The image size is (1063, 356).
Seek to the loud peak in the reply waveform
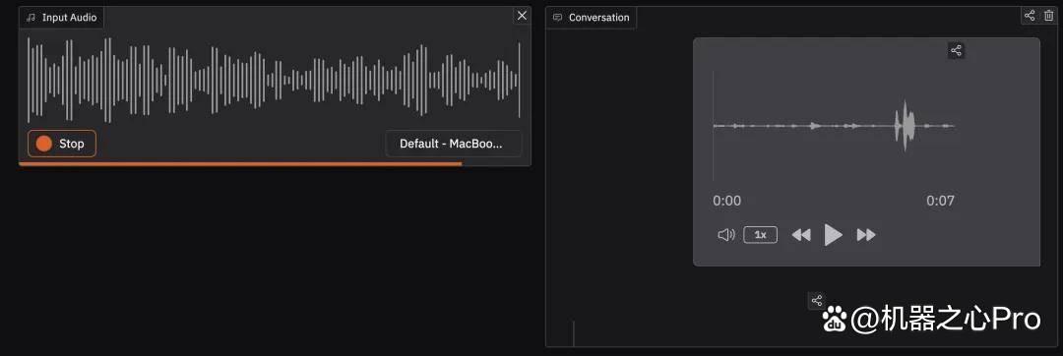point(906,126)
